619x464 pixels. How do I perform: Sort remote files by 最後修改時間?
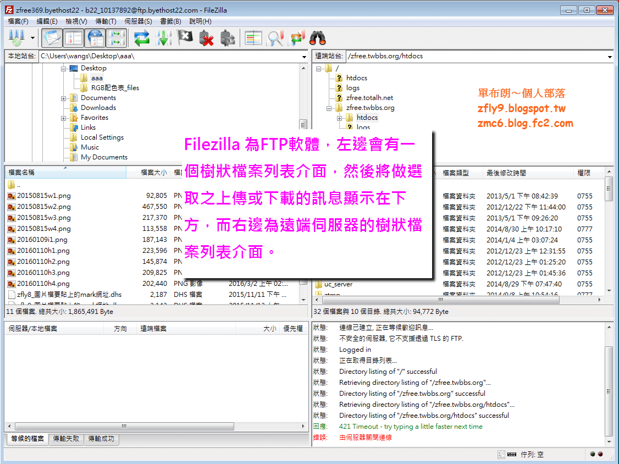(x=528, y=173)
